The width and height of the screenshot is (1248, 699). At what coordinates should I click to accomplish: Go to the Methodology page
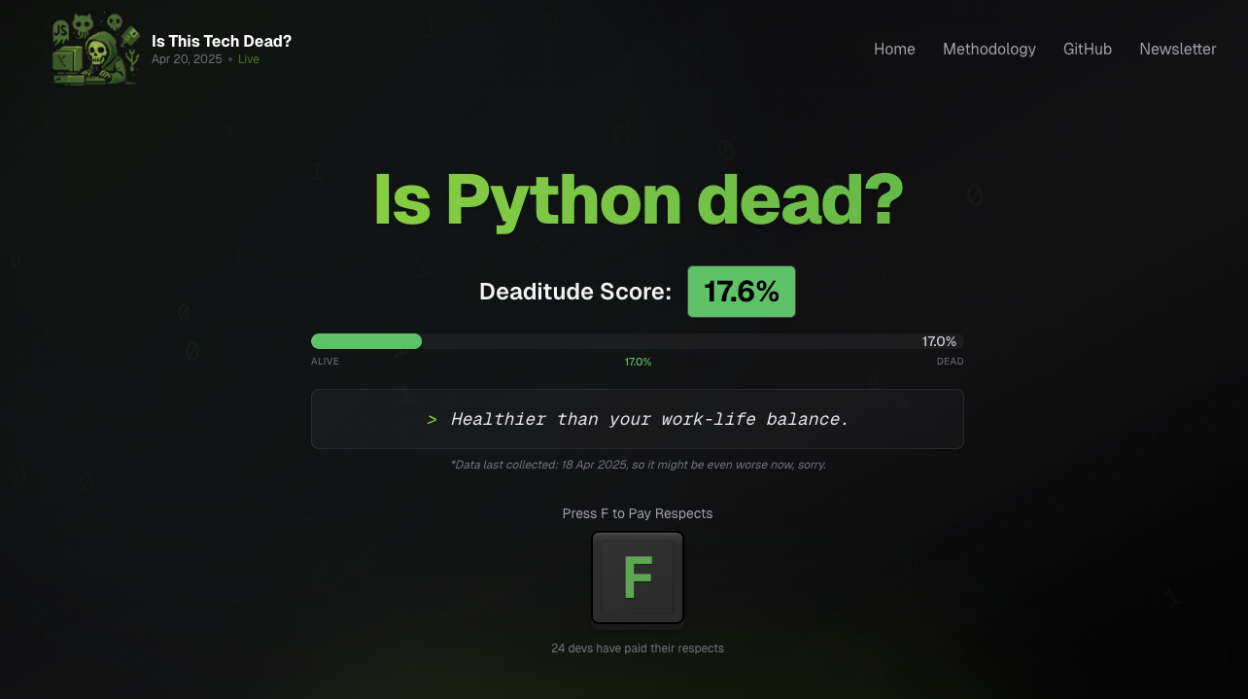click(989, 49)
